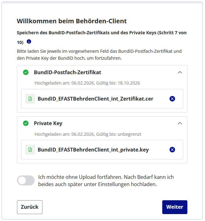Collapse the Private Key section via its chevron

(x=180, y=123)
